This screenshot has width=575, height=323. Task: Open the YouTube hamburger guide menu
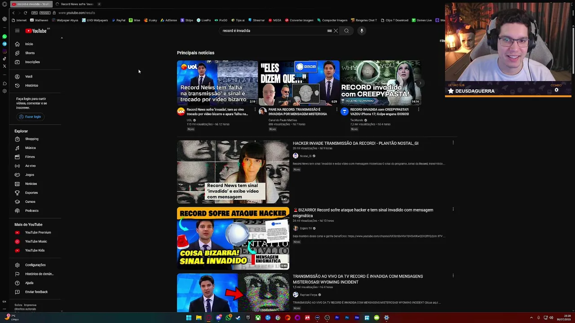pyautogui.click(x=17, y=31)
